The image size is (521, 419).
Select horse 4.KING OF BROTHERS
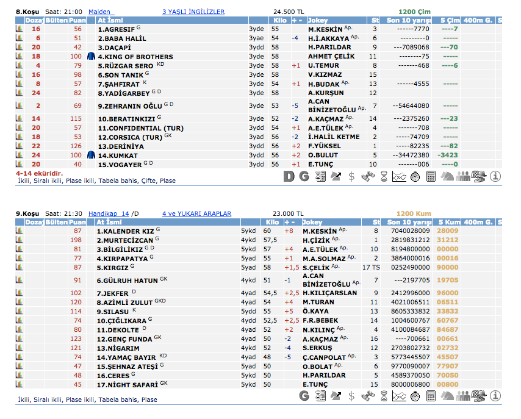pyautogui.click(x=135, y=57)
